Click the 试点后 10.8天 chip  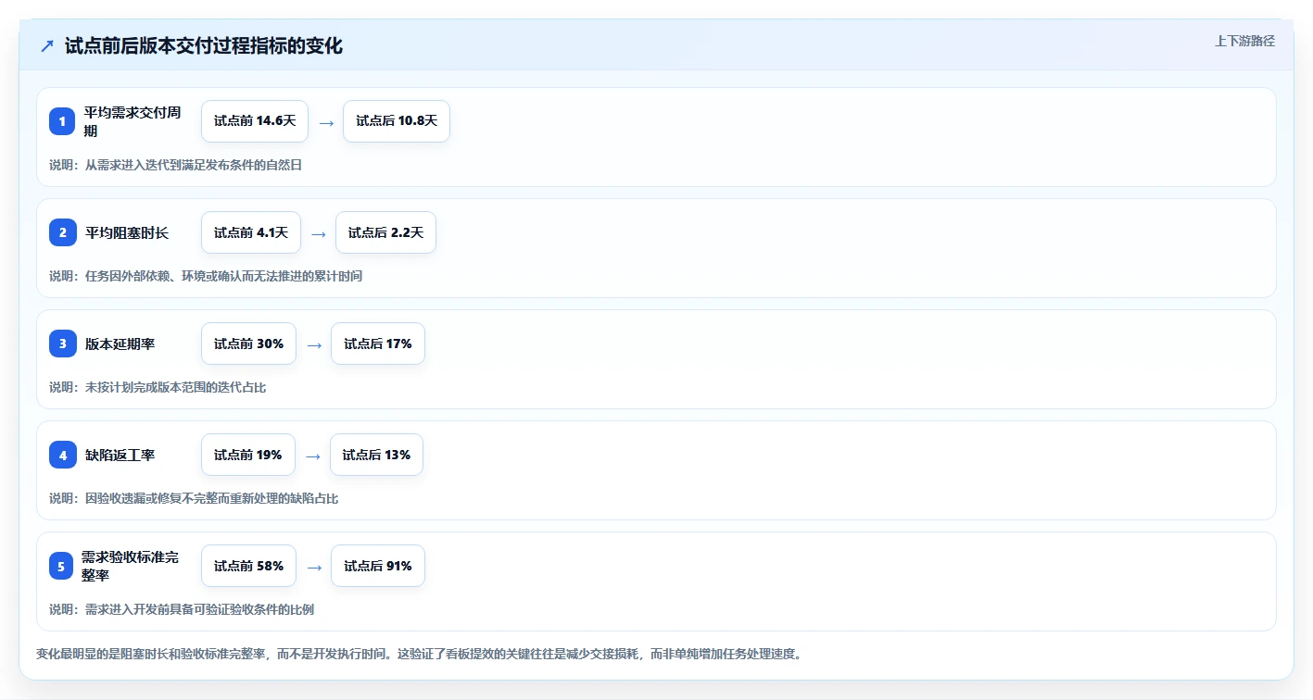pos(397,121)
